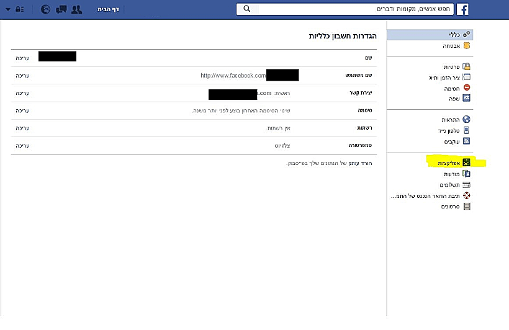509x330 pixels.
Task: Open פרטיות privacy settings
Action: point(451,66)
